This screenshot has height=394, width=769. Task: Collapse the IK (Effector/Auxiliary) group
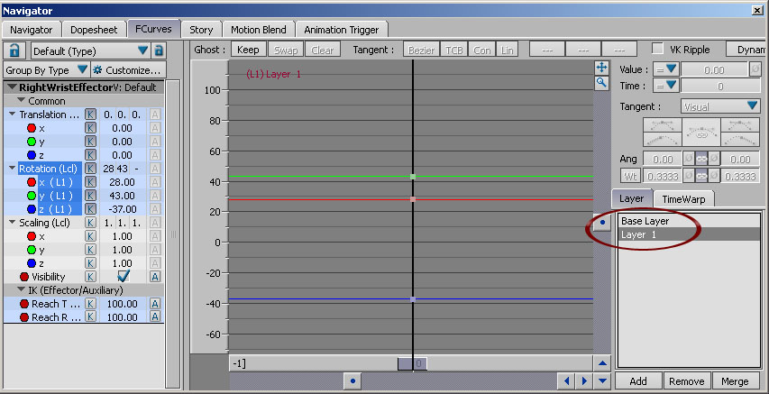pos(21,290)
